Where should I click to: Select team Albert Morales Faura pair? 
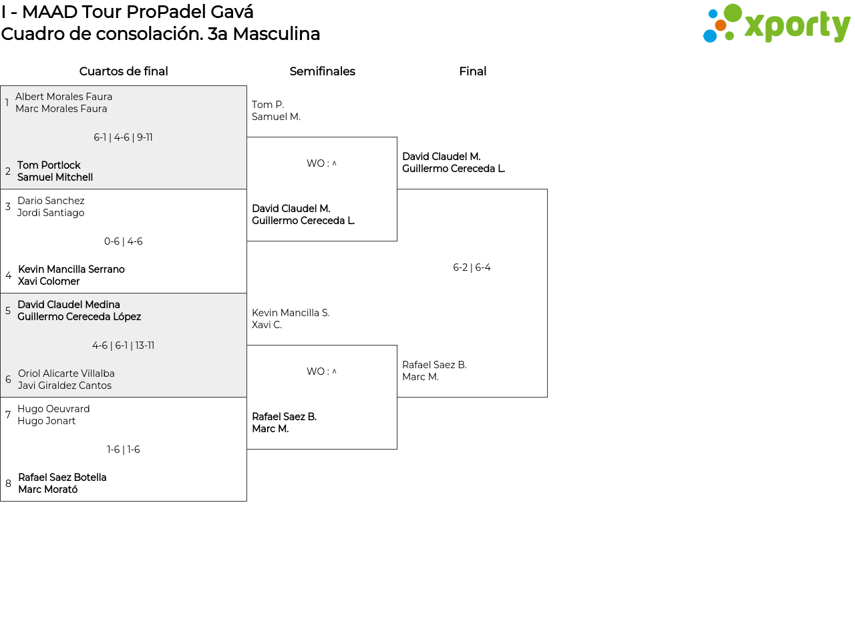[x=63, y=103]
